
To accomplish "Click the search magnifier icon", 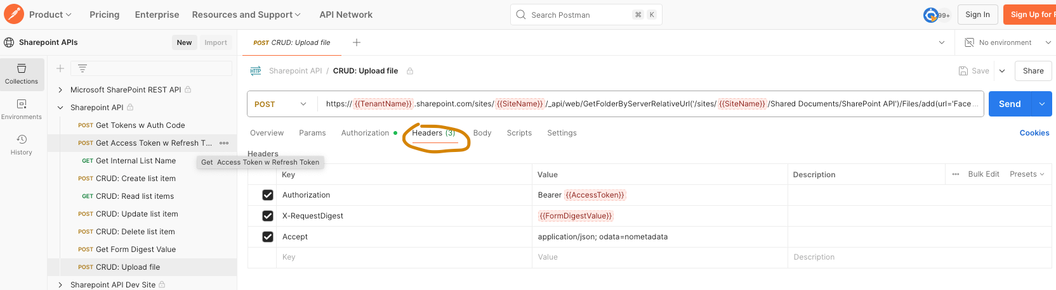I will [x=521, y=15].
